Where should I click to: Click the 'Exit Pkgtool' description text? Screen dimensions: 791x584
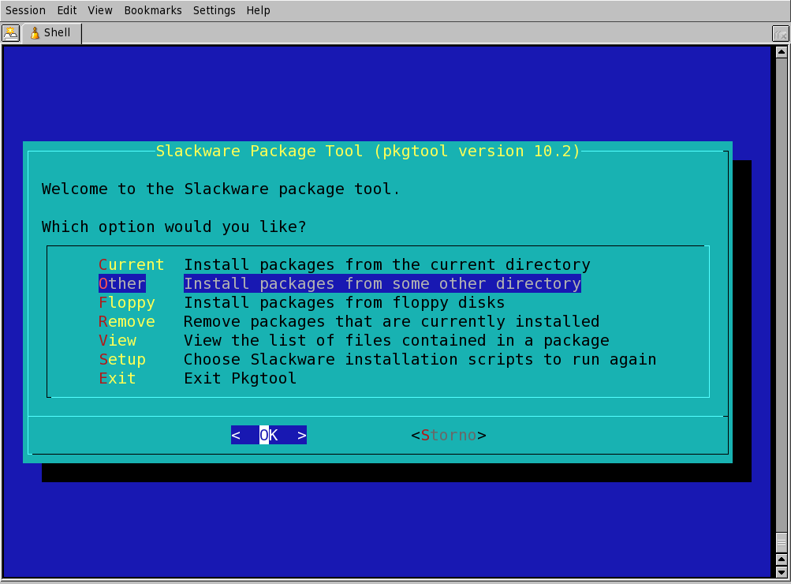tap(240, 379)
